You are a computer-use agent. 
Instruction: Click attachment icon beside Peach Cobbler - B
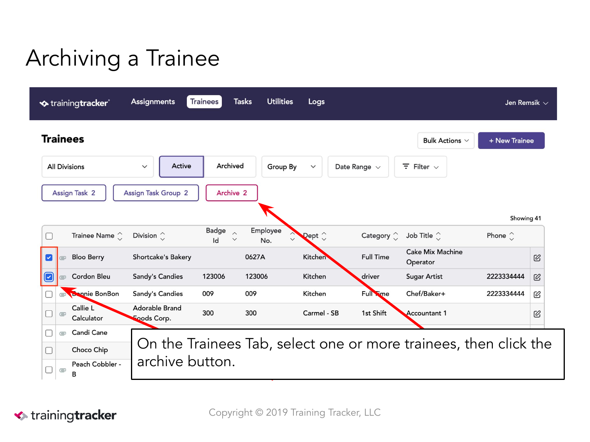coord(63,370)
